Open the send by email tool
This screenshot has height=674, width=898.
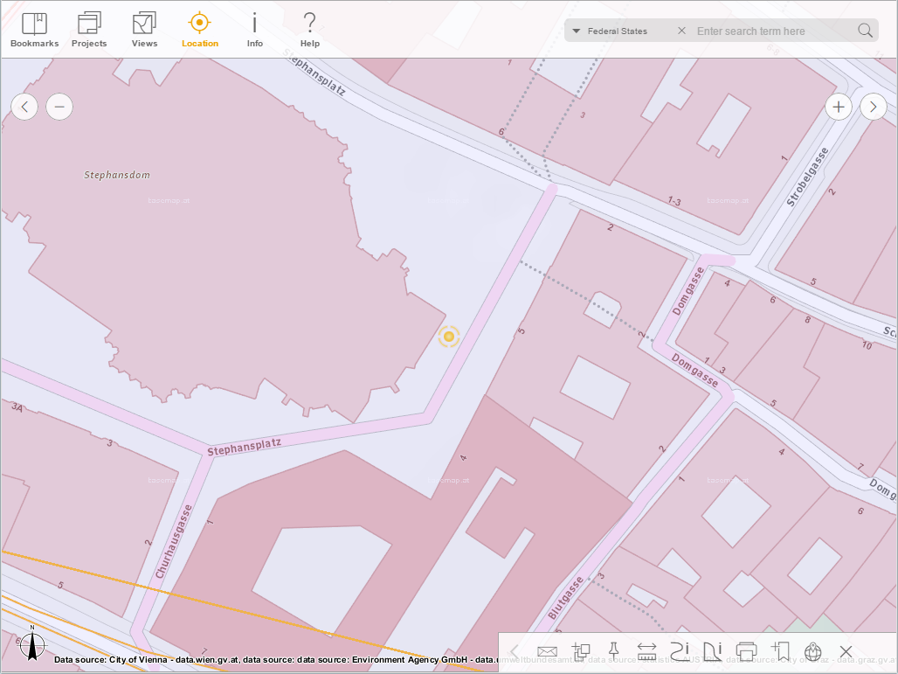pos(547,651)
